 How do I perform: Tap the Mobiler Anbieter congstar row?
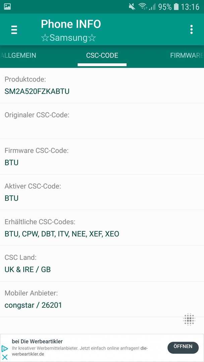click(102, 299)
